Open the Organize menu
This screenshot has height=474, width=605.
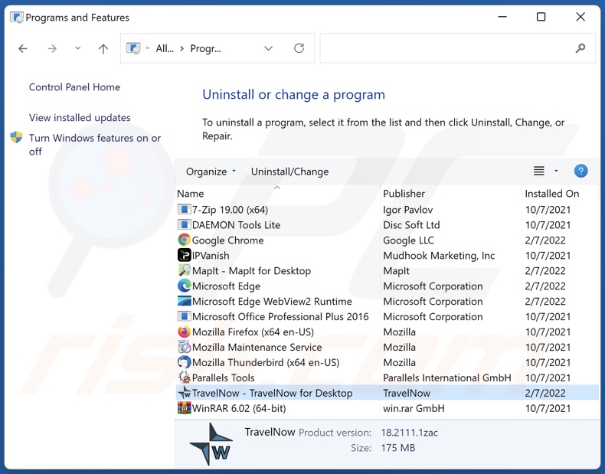[211, 172]
